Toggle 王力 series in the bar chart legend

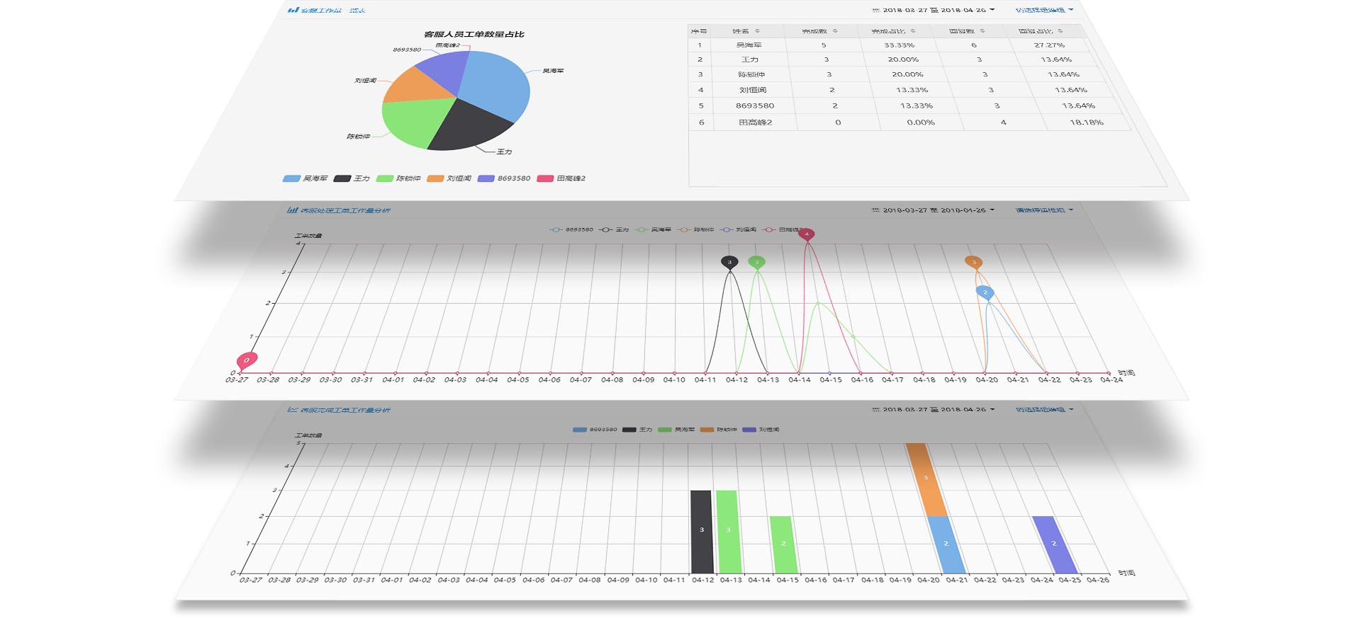637,430
